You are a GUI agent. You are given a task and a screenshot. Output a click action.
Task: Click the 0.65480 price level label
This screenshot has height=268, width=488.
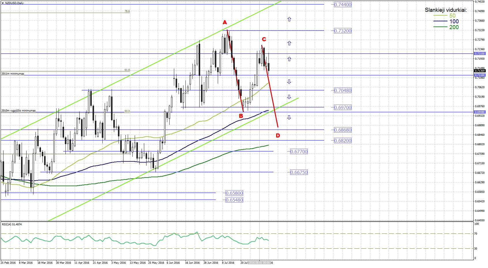[234, 200]
